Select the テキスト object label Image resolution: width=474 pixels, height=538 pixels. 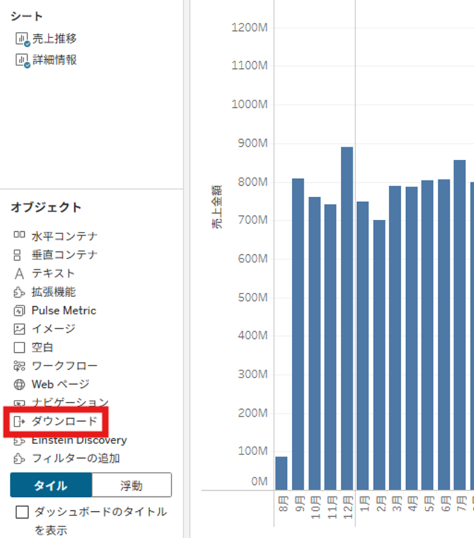point(53,273)
